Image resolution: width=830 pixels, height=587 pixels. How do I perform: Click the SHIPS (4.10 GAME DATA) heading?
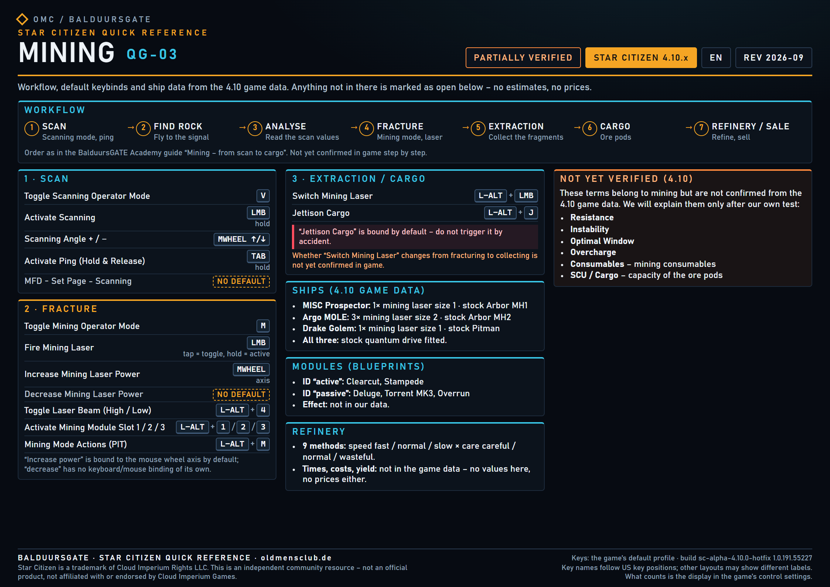(358, 291)
